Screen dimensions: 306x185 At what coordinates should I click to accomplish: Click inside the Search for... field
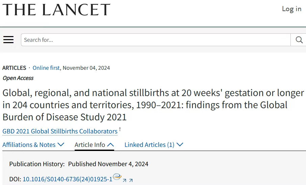click(x=156, y=40)
